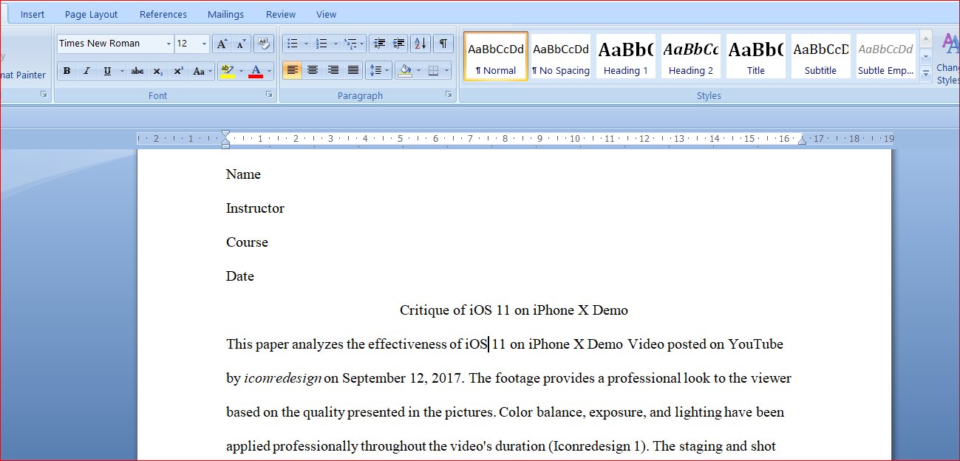Image resolution: width=960 pixels, height=461 pixels.
Task: Apply the Heading 1 style
Action: click(x=626, y=56)
